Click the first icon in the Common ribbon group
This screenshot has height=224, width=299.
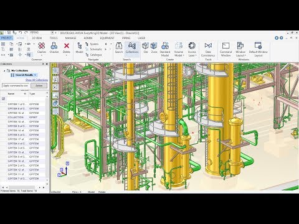coord(3,44)
